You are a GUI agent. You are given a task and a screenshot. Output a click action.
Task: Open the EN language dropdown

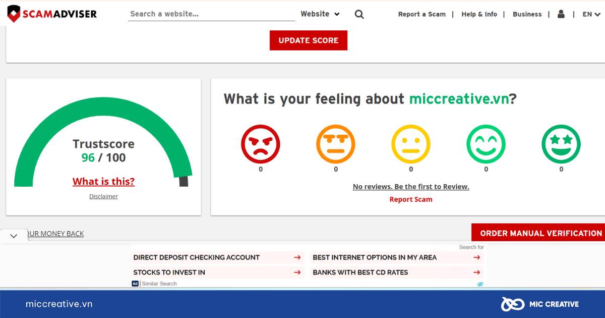tap(591, 14)
